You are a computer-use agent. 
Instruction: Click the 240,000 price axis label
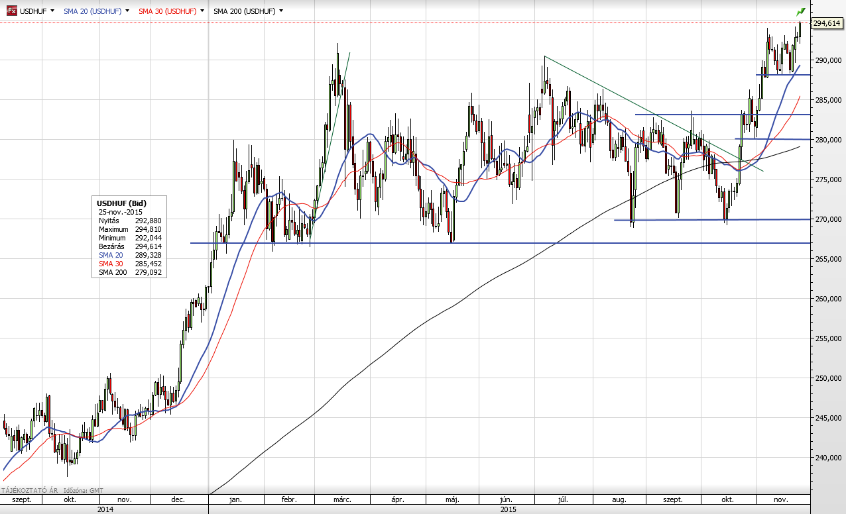click(x=827, y=458)
